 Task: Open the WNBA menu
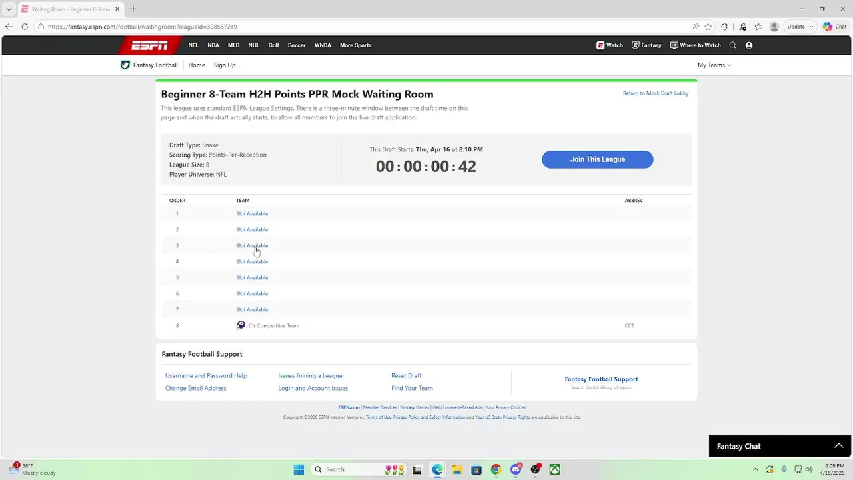tap(323, 45)
